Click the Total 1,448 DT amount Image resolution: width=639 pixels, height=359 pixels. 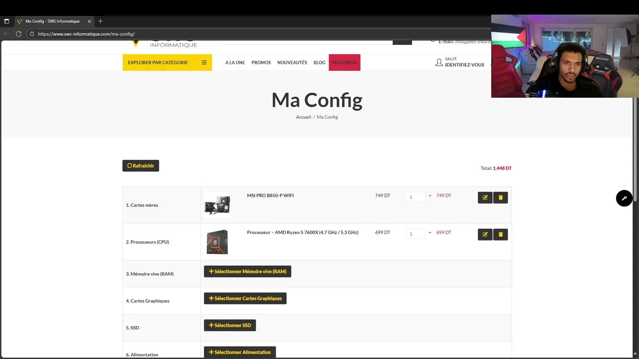pyautogui.click(x=502, y=169)
